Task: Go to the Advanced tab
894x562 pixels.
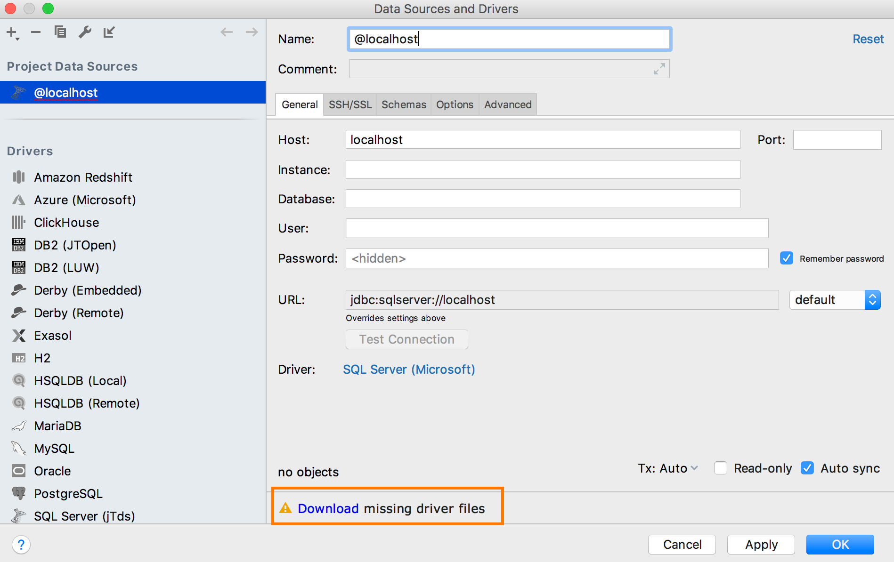Action: [508, 104]
